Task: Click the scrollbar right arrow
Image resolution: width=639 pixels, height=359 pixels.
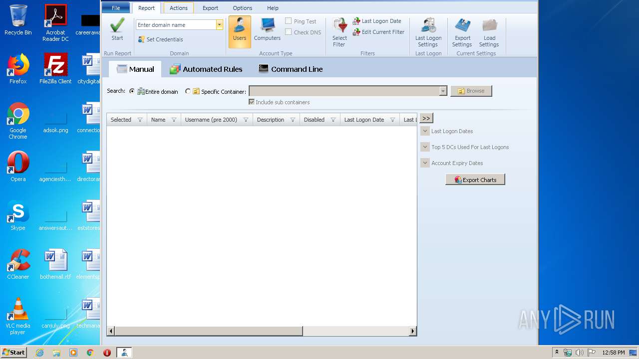Action: coord(412,331)
